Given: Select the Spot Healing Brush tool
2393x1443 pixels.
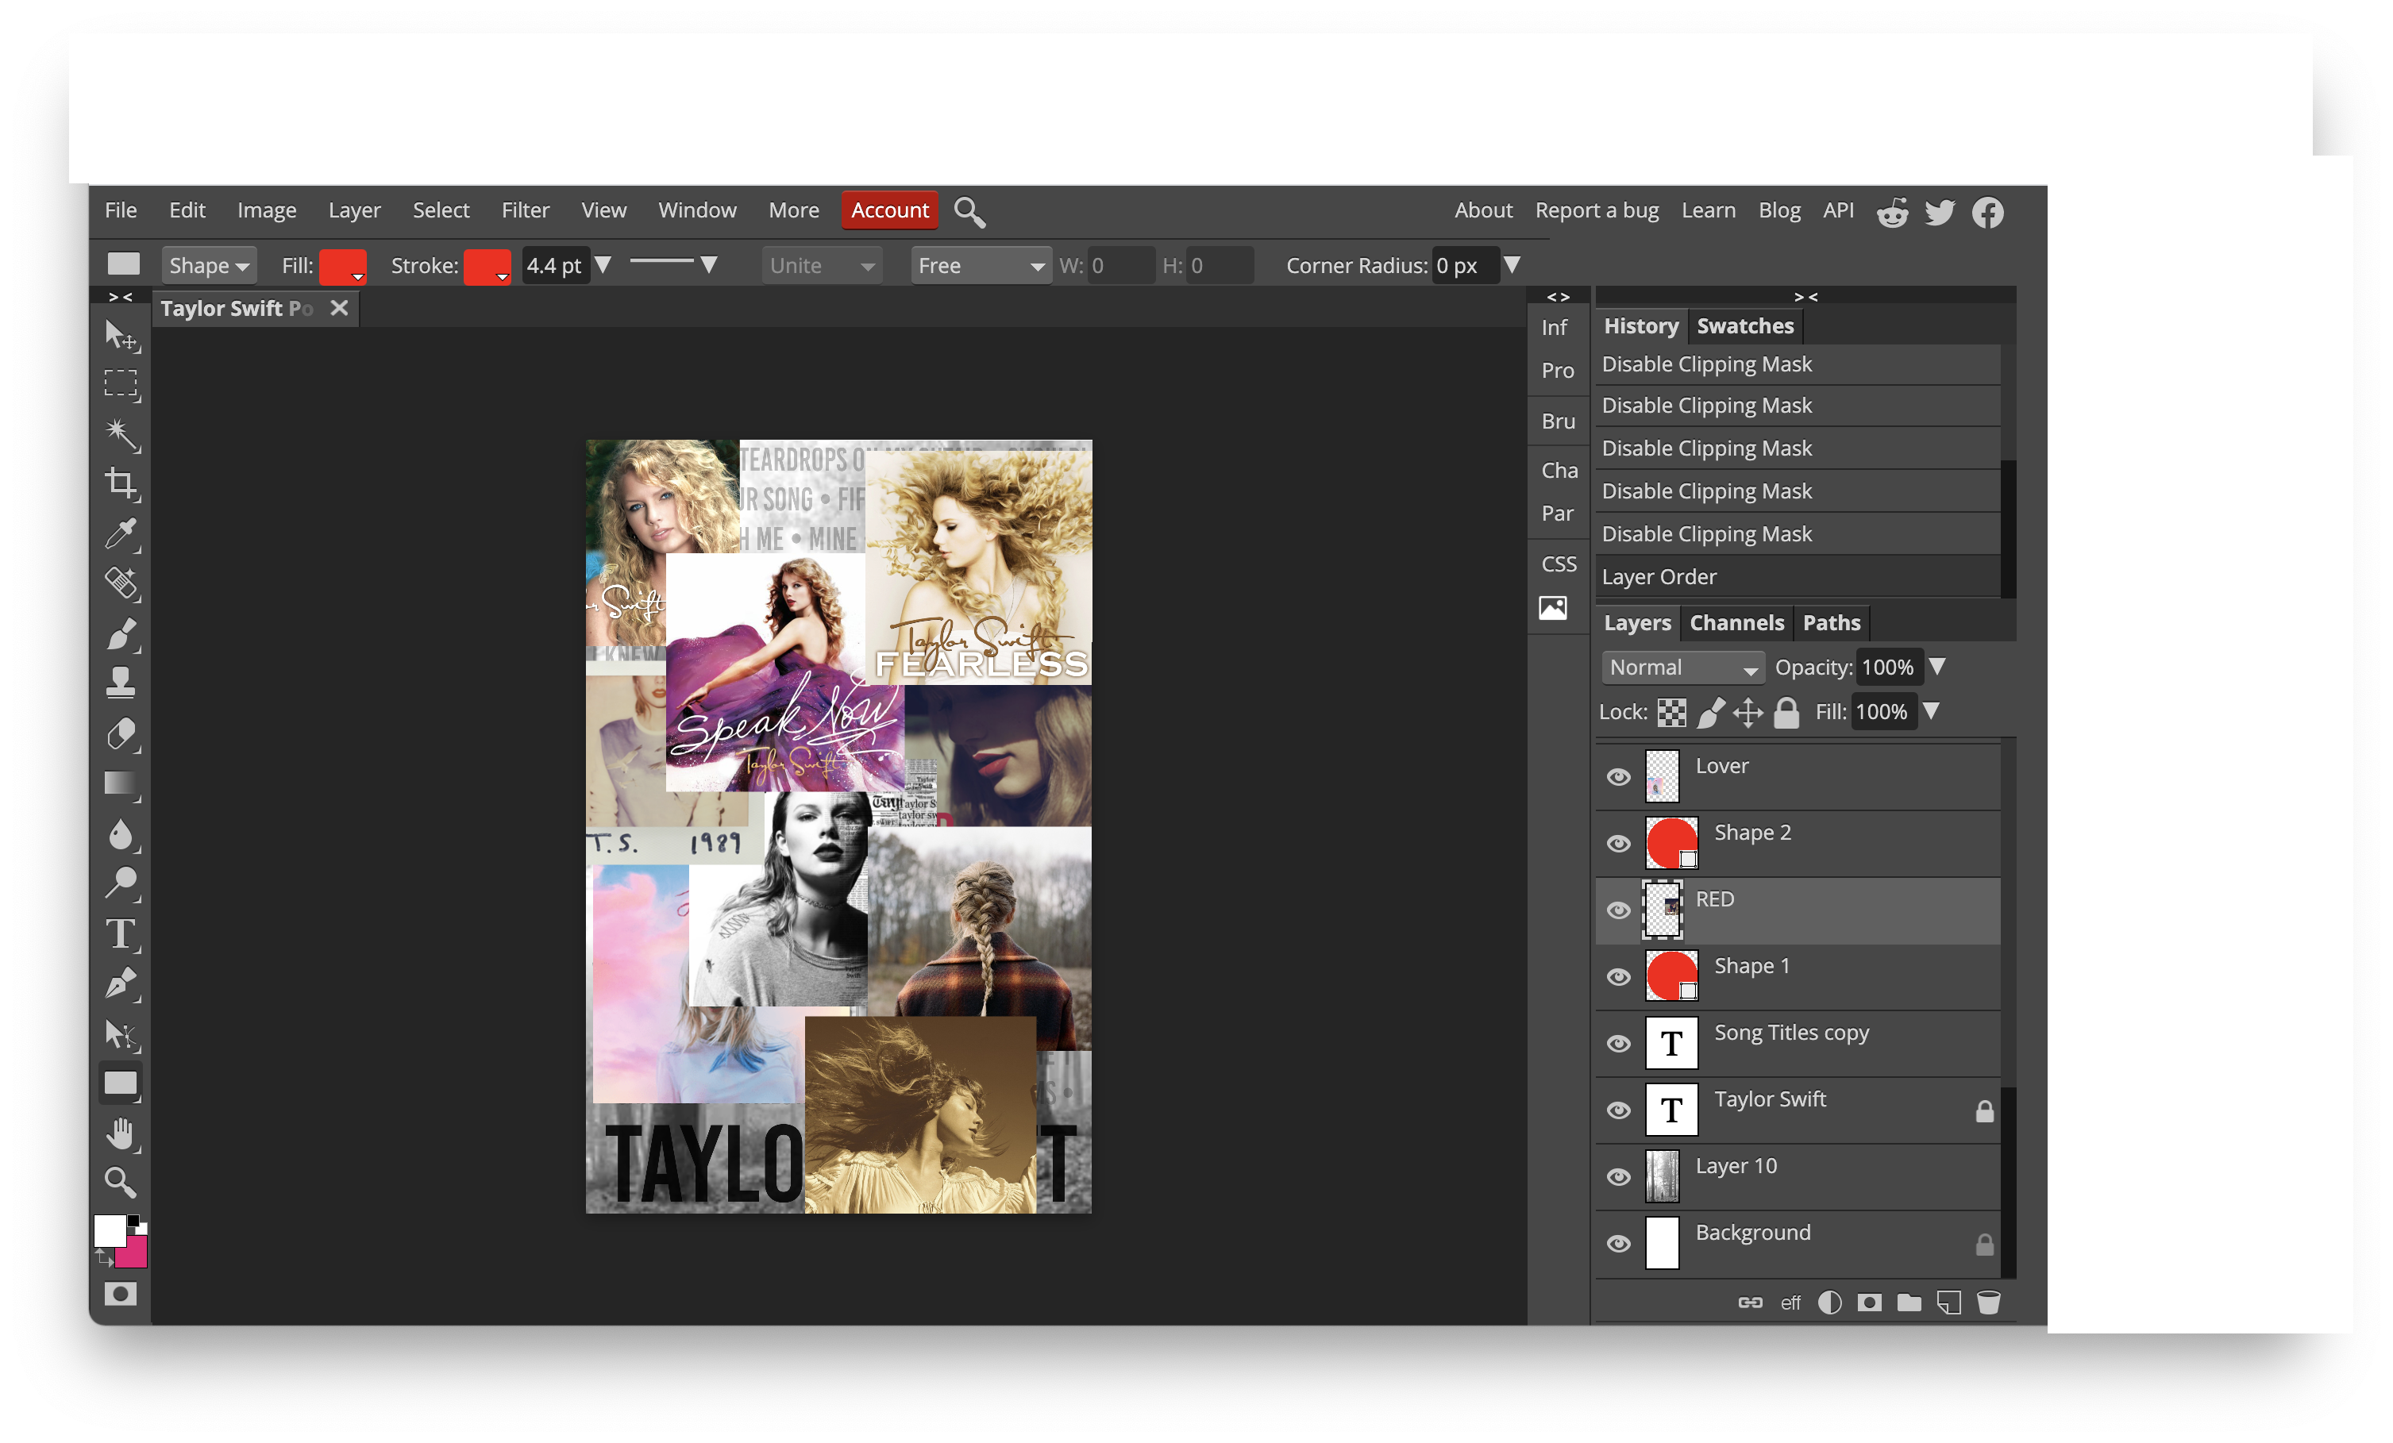Looking at the screenshot, I should click(x=121, y=583).
